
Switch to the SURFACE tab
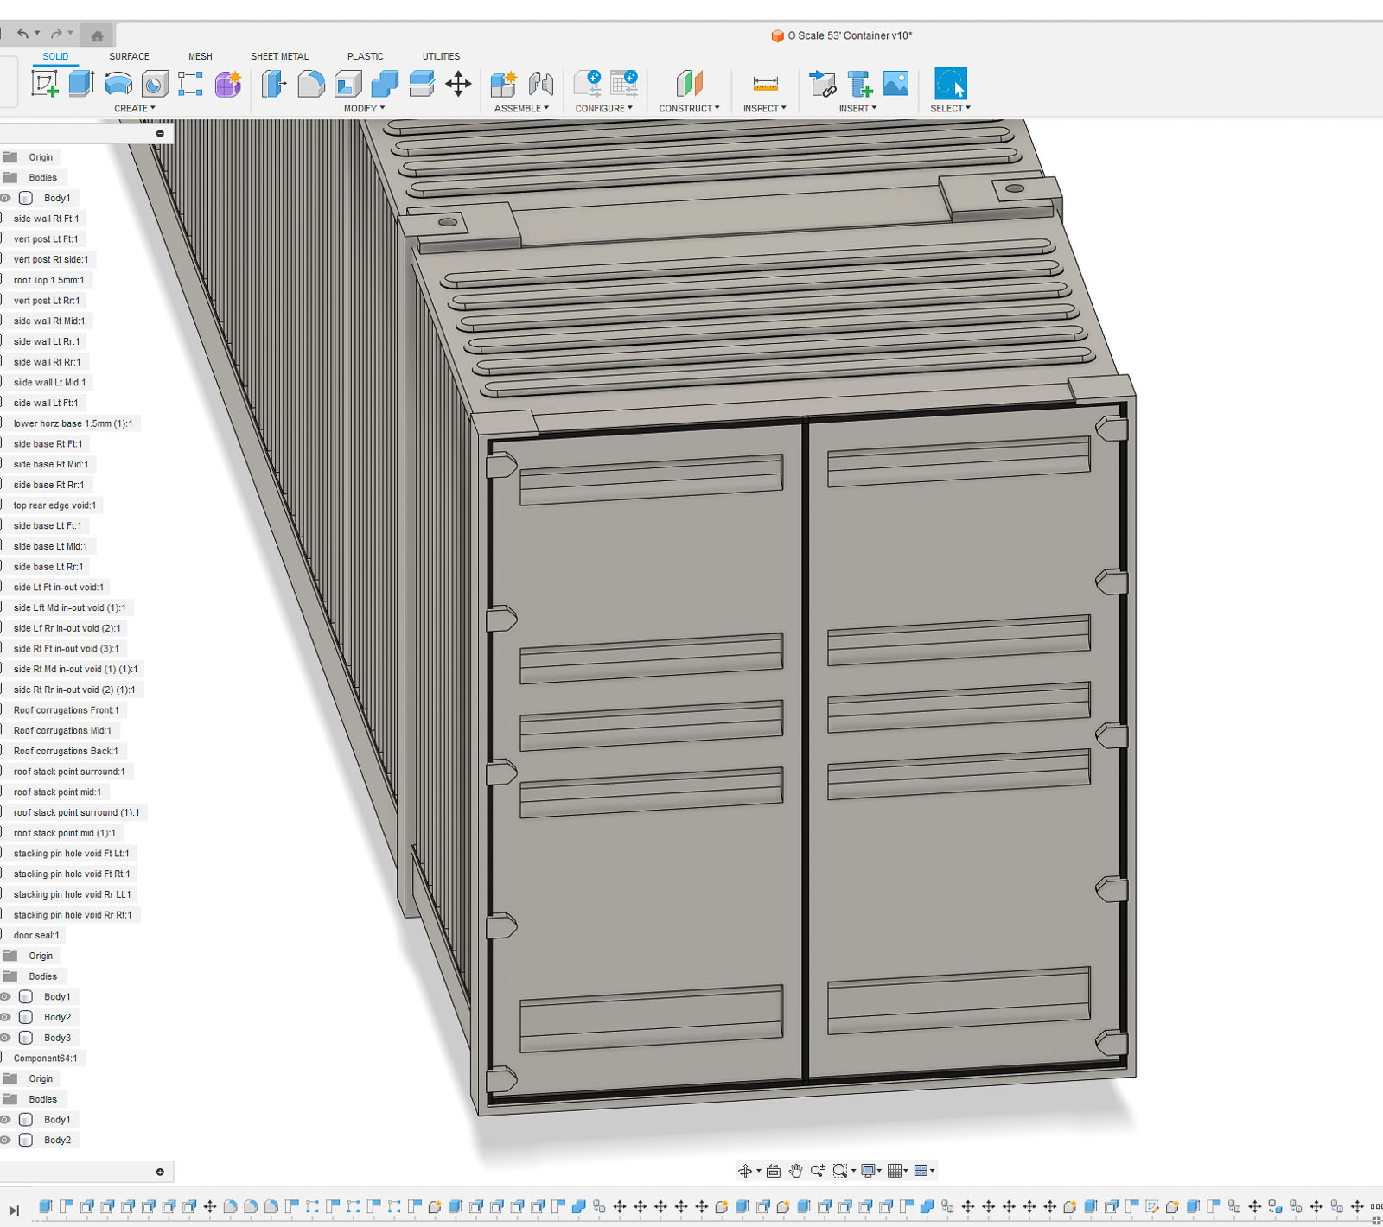click(x=129, y=56)
